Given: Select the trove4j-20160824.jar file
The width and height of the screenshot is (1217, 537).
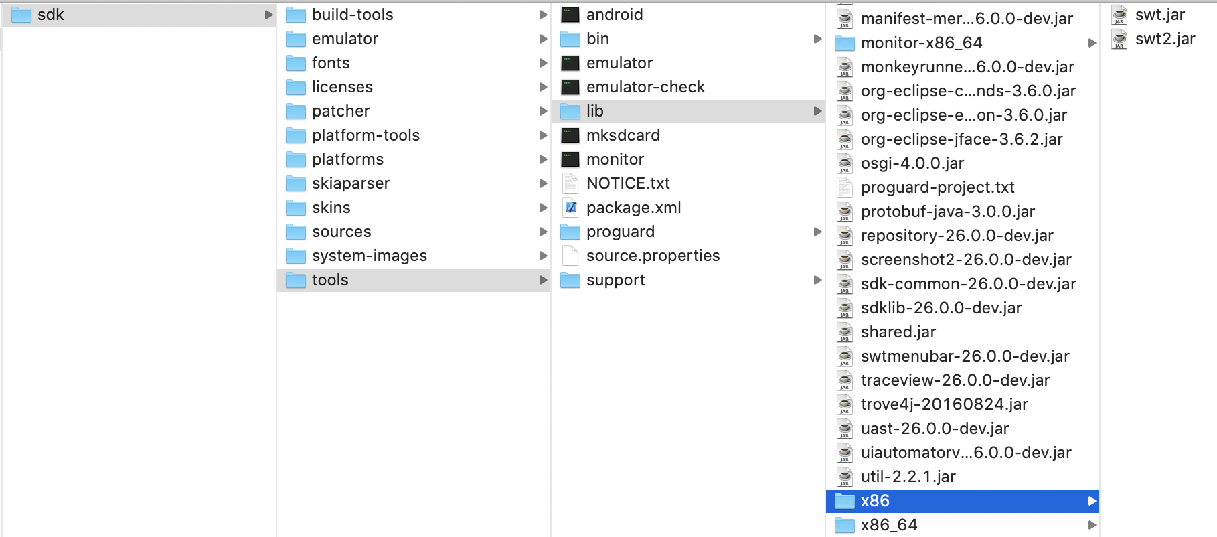Looking at the screenshot, I should (x=944, y=404).
